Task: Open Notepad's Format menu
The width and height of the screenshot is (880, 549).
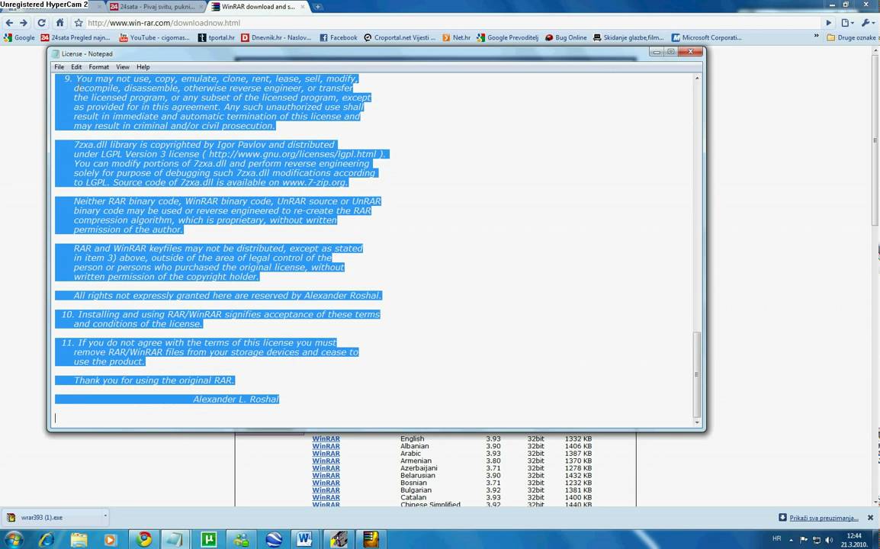Action: coord(99,67)
